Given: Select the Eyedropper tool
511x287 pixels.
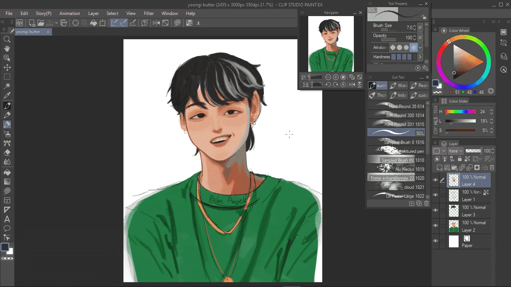Looking at the screenshot, I should pos(7,96).
